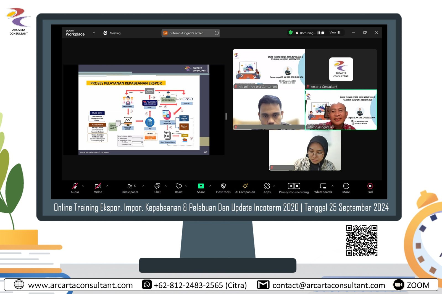Launch the AI Companion sparkle icon
The height and width of the screenshot is (294, 442).
point(245,186)
